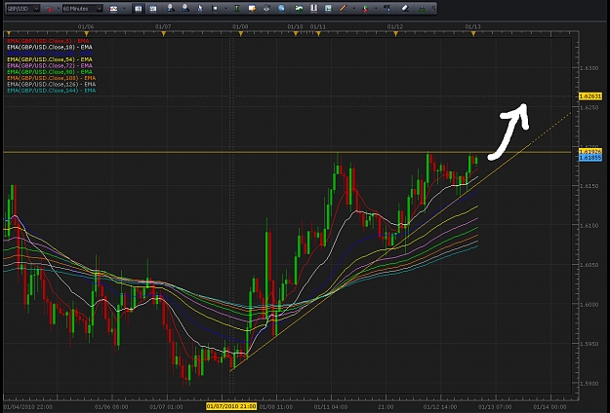The width and height of the screenshot is (610, 413).
Task: Select the red EMA 8 legend entry
Action: click(48, 41)
